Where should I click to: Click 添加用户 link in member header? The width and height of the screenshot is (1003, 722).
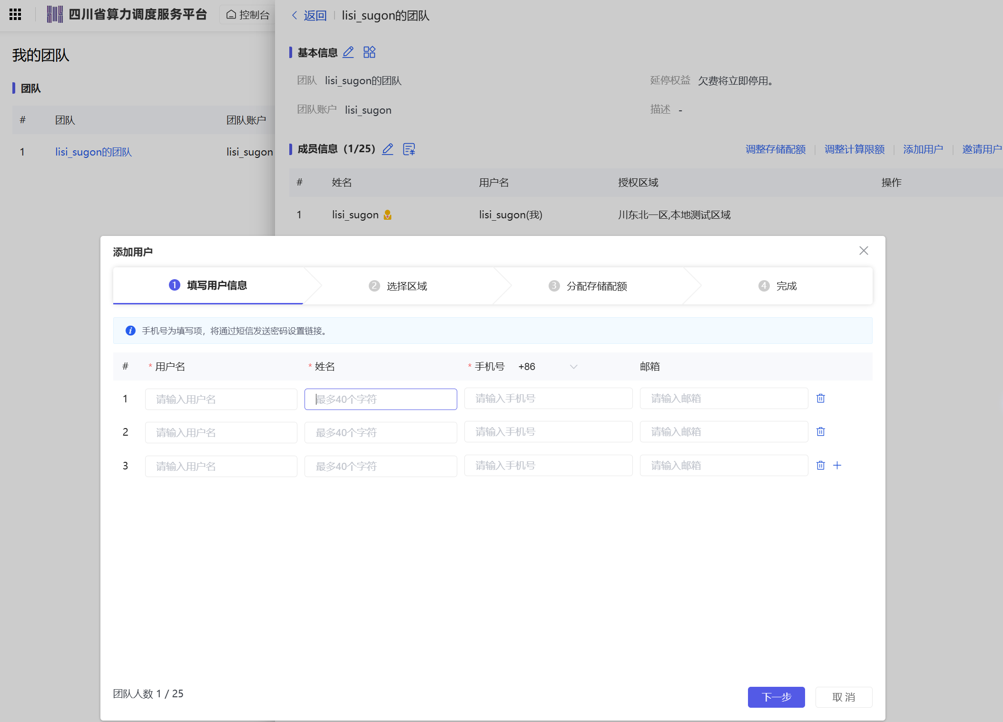coord(923,149)
